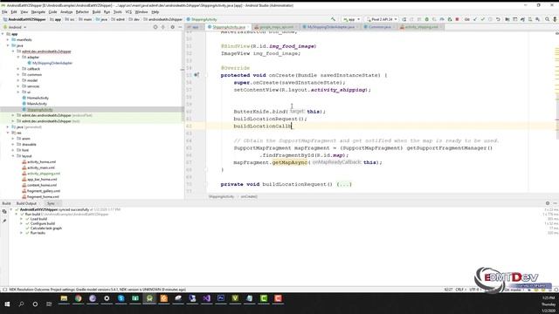Click the Debug app bug icon
Image resolution: width=559 pixels, height=314 pixels.
[427, 19]
